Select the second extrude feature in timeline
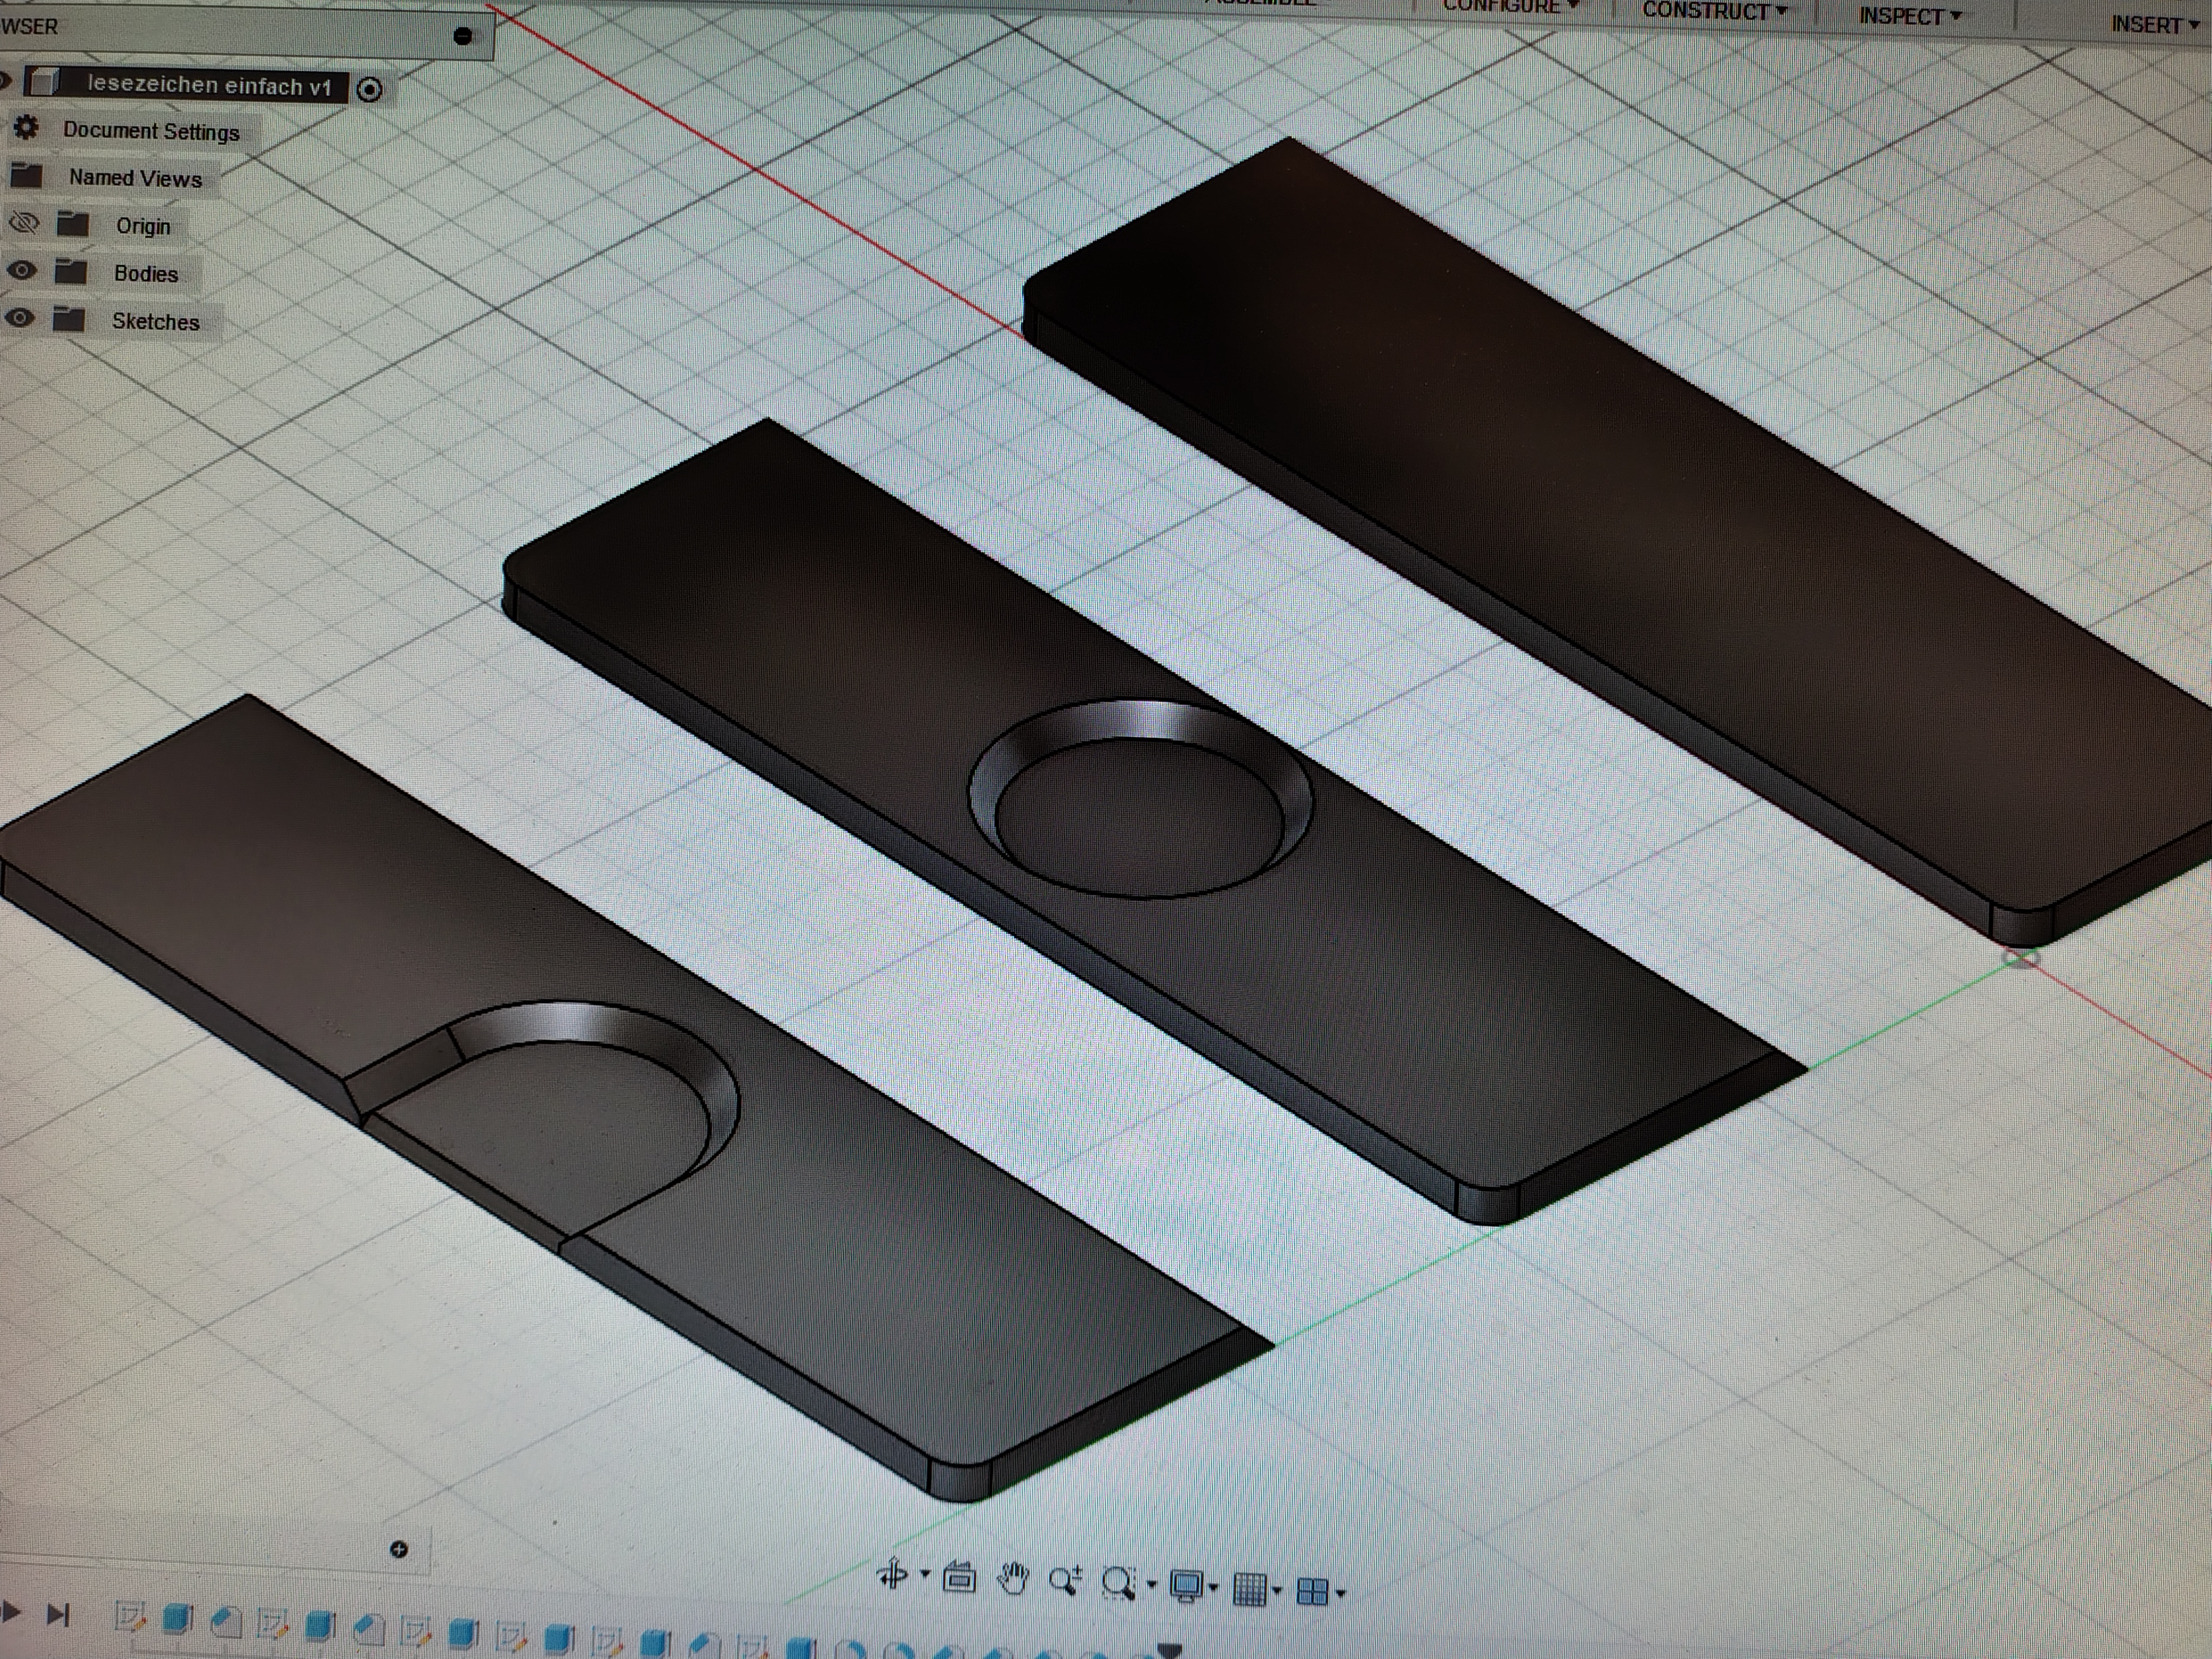Viewport: 2212px width, 1659px height. (320, 1627)
